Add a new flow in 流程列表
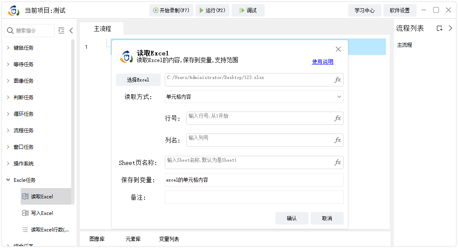The height and width of the screenshot is (248, 458). (439, 28)
